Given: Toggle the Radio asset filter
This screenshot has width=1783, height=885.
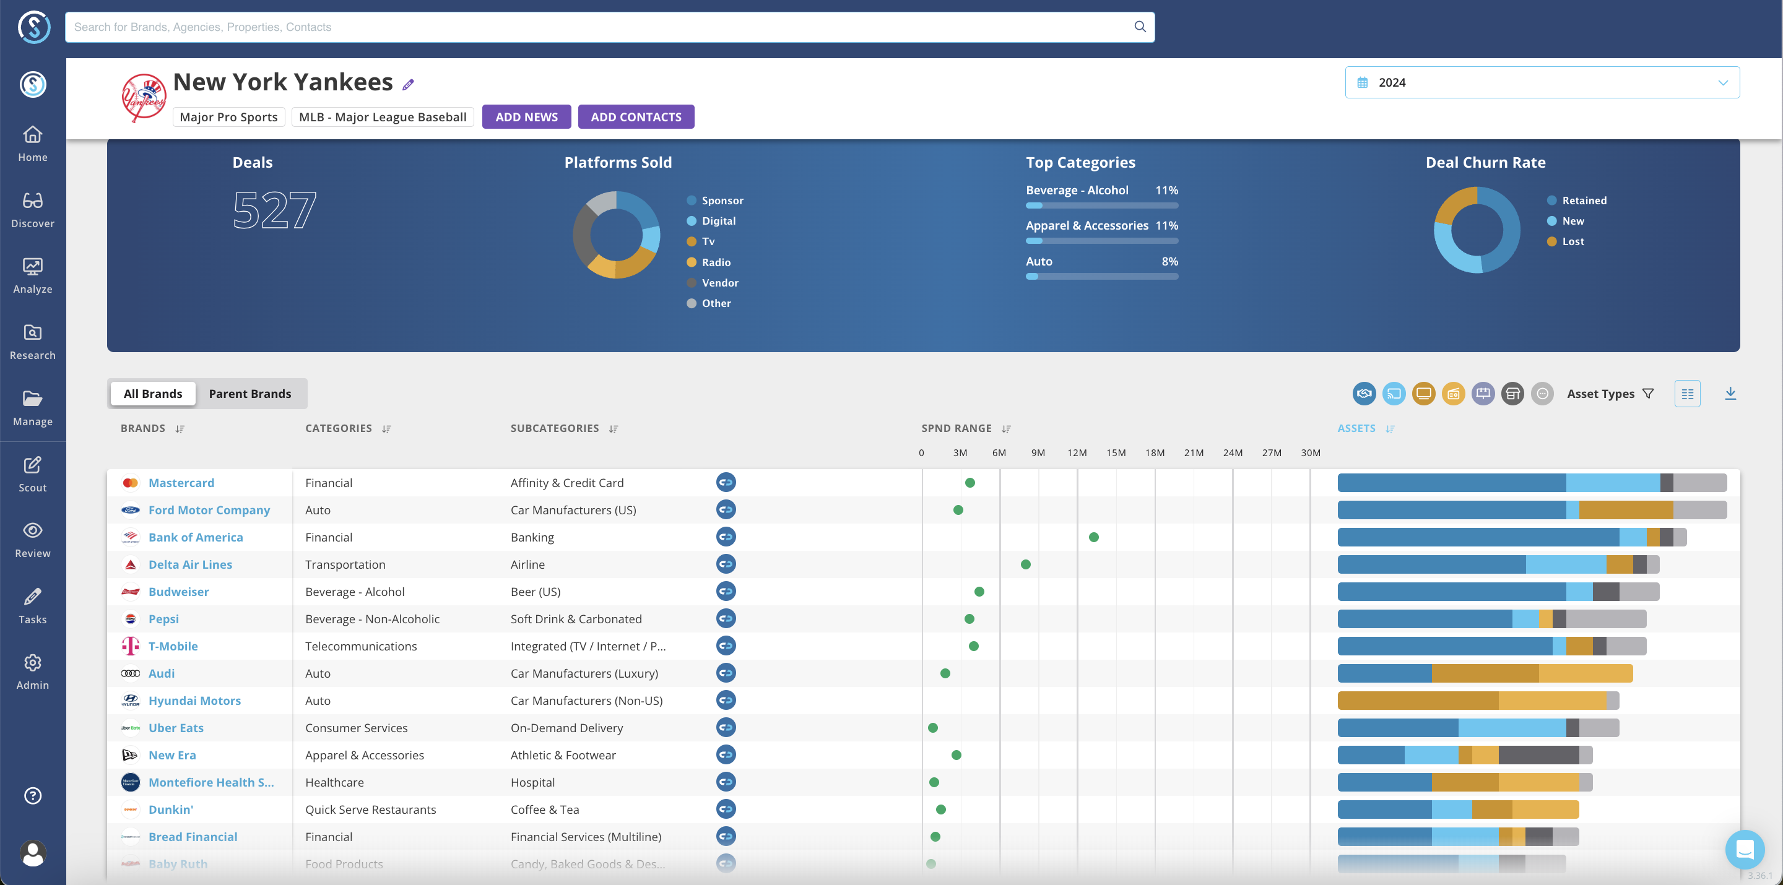Looking at the screenshot, I should pyautogui.click(x=1453, y=394).
